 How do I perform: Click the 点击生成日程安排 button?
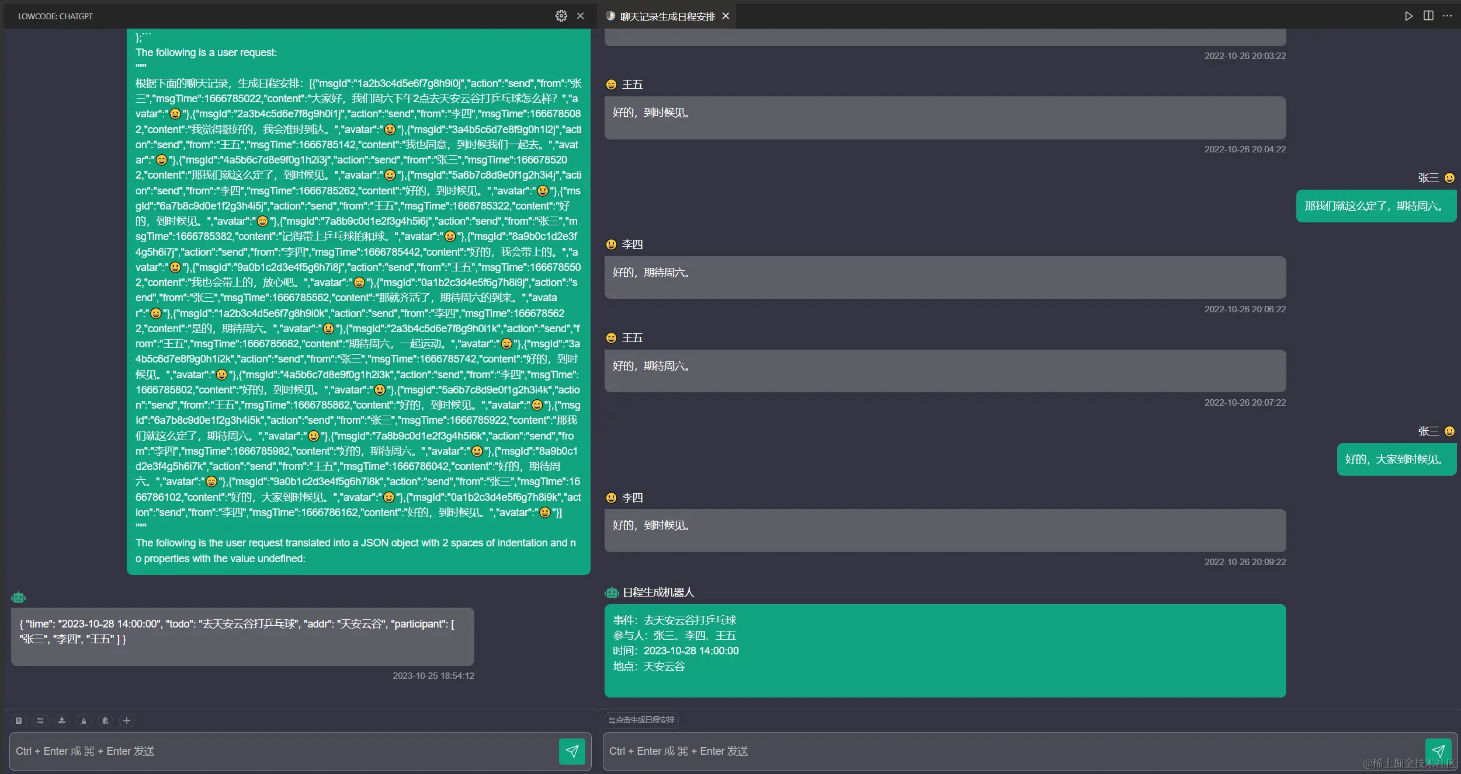[641, 720]
